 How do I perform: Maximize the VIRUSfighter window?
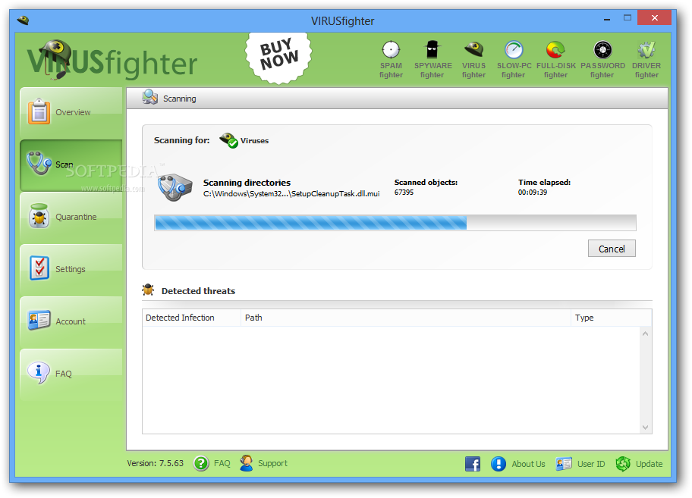click(627, 18)
